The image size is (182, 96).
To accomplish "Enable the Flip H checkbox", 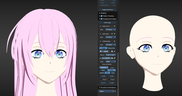I will 101,80.
